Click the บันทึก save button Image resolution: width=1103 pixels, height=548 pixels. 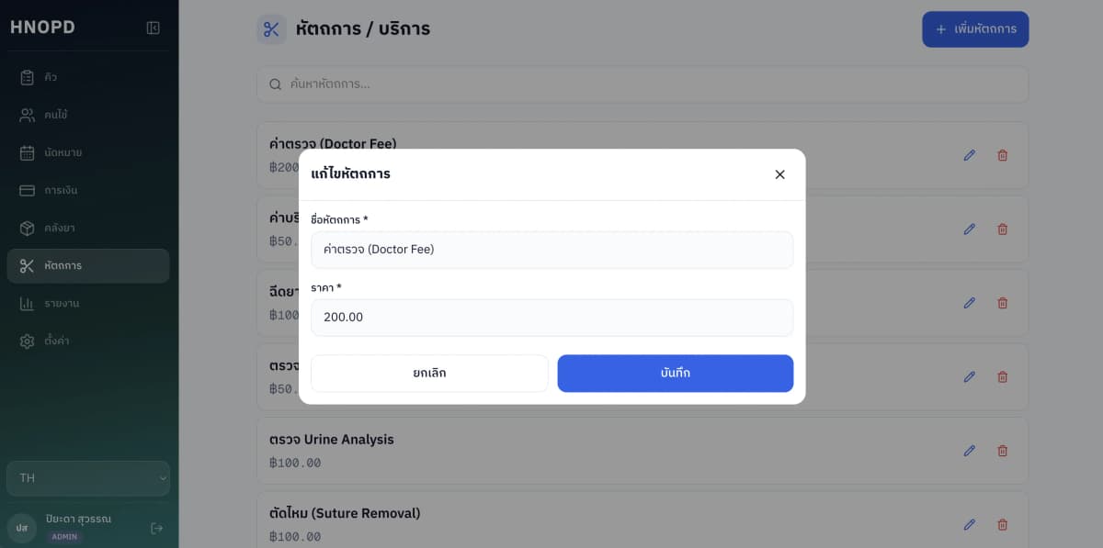click(x=675, y=374)
